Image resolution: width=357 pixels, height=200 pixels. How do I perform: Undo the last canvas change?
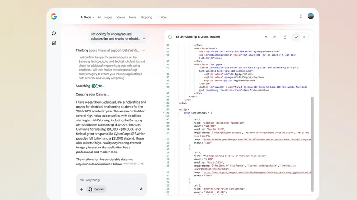(x=266, y=37)
